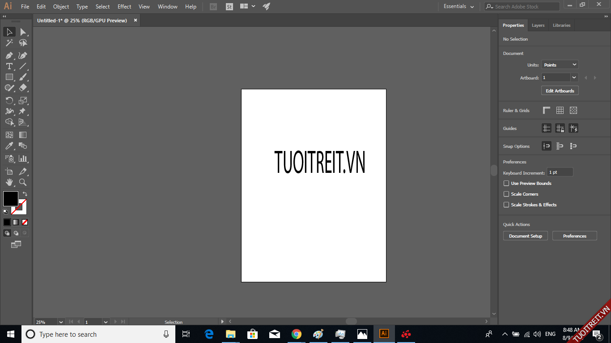The height and width of the screenshot is (343, 611).
Task: Check Scale Strokes & Effects
Action: pos(506,205)
